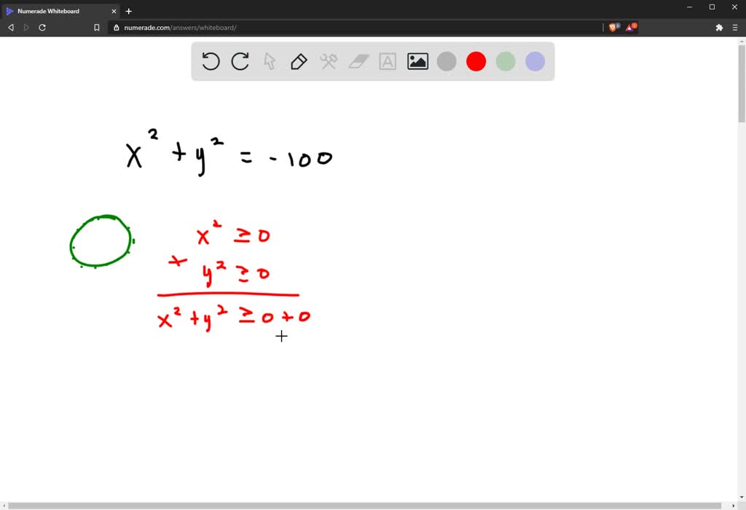746x510 pixels.
Task: Insert an image onto the whiteboard
Action: (417, 61)
